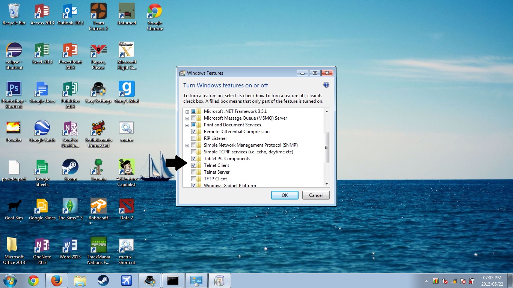Viewport: 513px width, 288px height.
Task: Enable Simple Network Management Protocol (SNMP) checkbox
Action: coord(194,145)
